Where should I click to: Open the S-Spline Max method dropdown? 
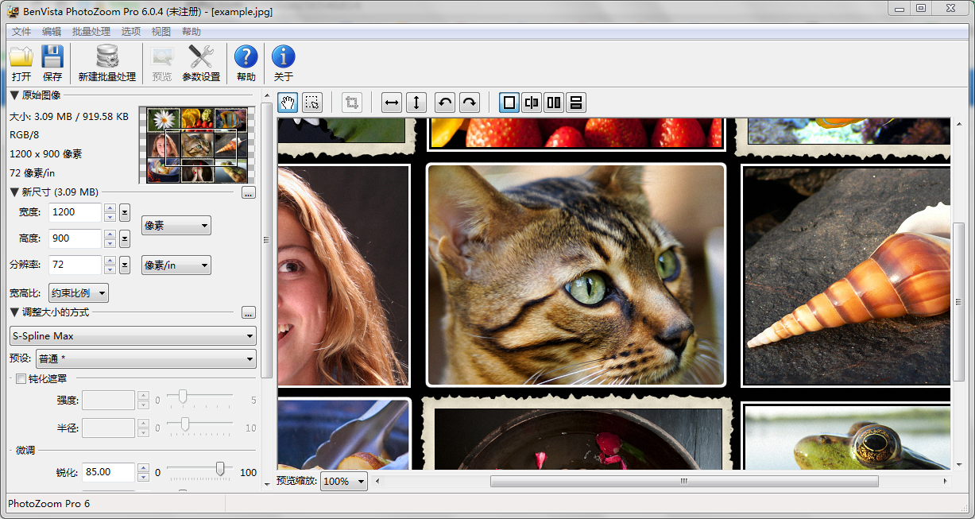[x=133, y=336]
